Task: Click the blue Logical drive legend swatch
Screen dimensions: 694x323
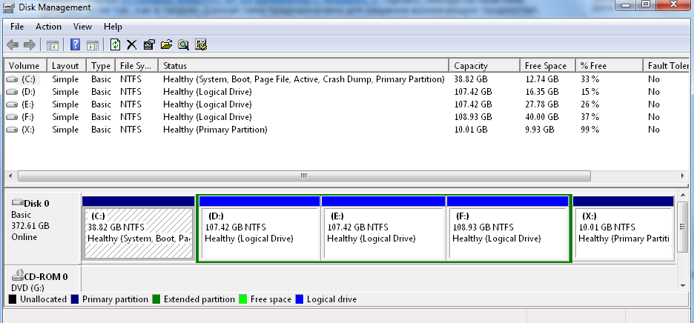Action: [x=300, y=299]
